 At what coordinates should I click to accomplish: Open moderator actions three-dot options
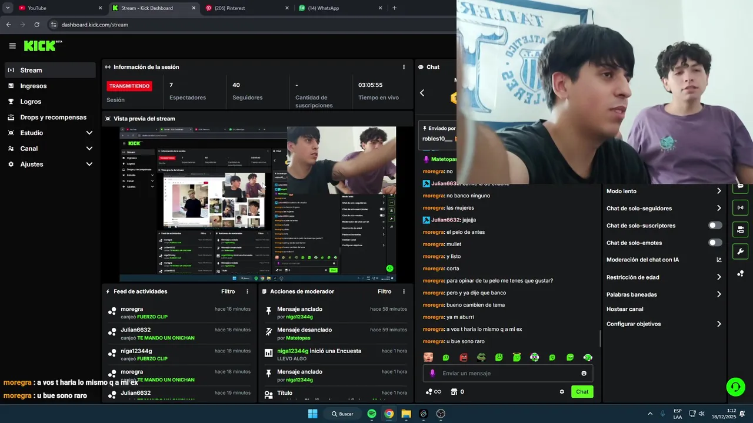(404, 291)
